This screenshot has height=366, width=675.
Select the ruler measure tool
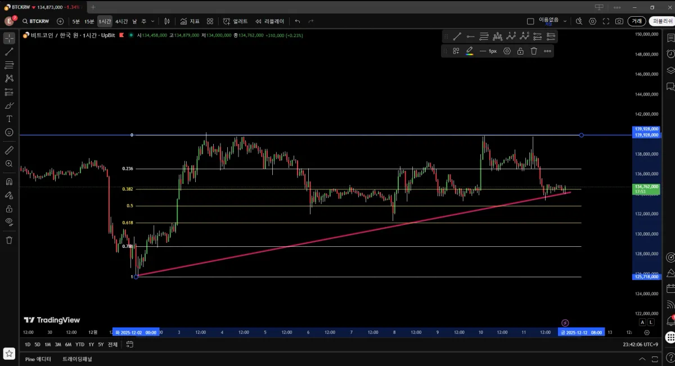click(x=9, y=151)
